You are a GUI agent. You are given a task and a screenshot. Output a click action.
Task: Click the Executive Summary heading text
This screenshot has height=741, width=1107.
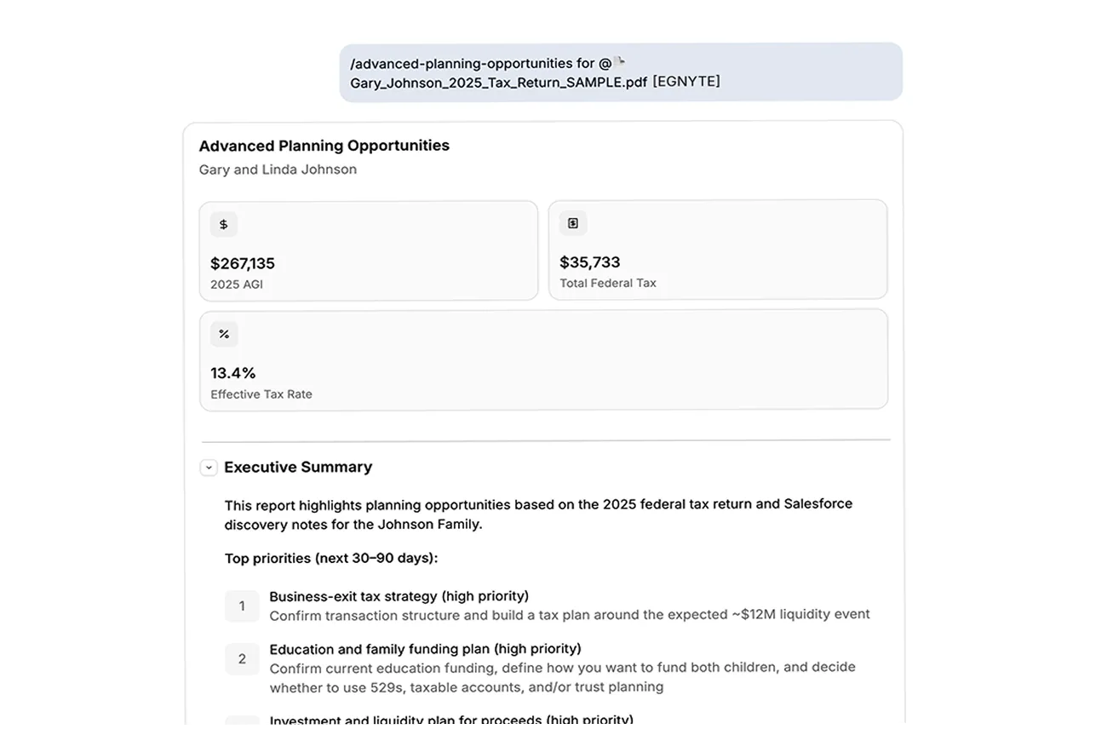click(298, 468)
